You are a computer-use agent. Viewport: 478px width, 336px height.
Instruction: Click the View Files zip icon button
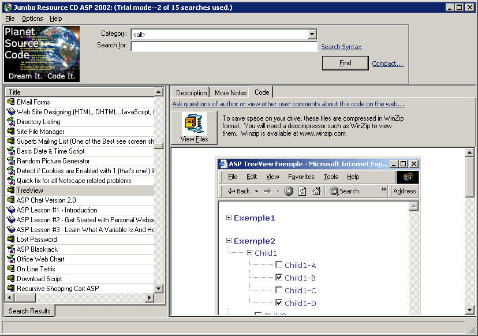(194, 128)
